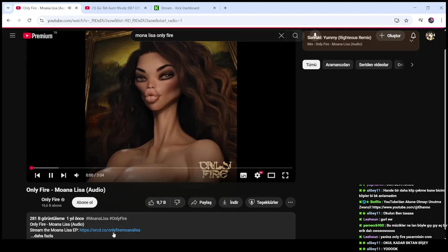Open browser media control icon
Screen dimensions: 448x252
421,21
